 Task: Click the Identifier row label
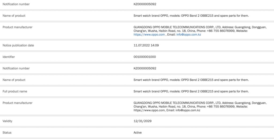coord(9,57)
